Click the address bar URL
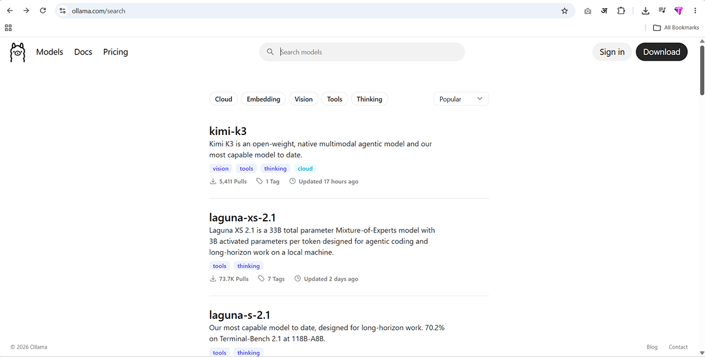This screenshot has height=357, width=705. coord(99,11)
